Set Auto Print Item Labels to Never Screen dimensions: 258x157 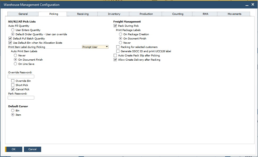pos(15,55)
